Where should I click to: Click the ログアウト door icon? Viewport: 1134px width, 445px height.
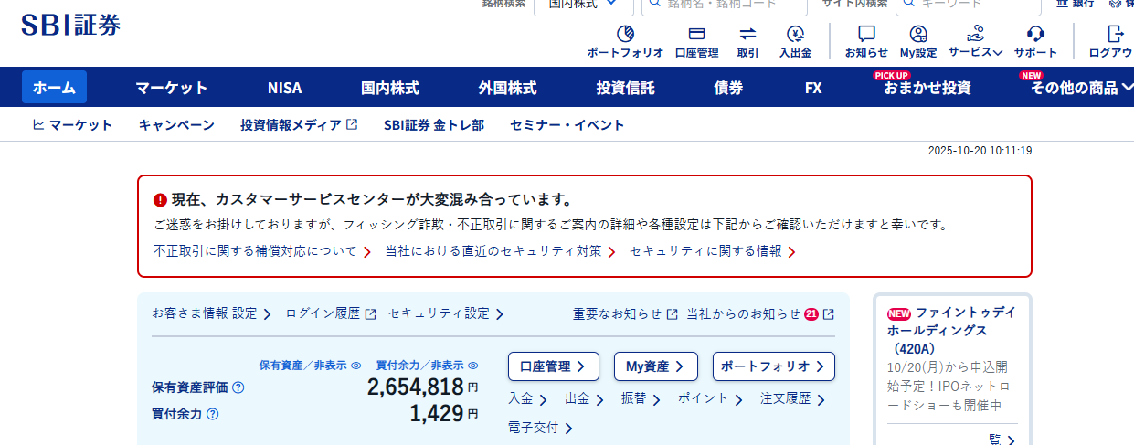tap(1115, 34)
